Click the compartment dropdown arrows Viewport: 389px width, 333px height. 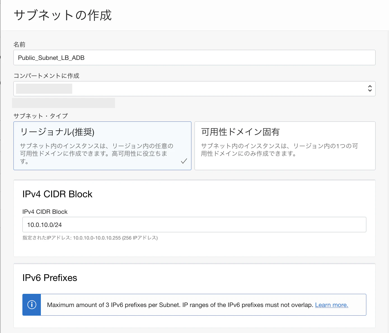[x=370, y=88]
